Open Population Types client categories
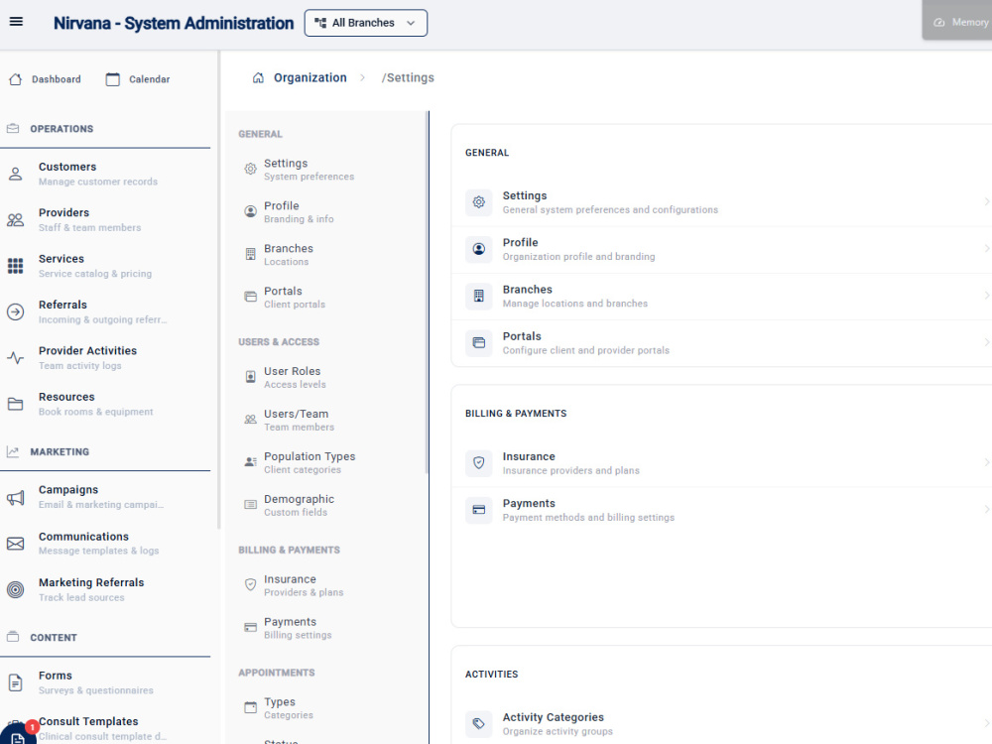The height and width of the screenshot is (744, 992). click(326, 462)
